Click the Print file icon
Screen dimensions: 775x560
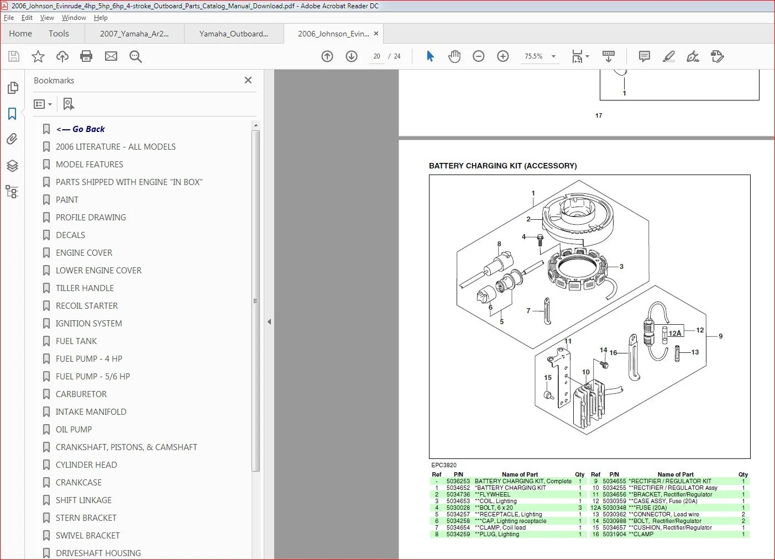[x=86, y=56]
